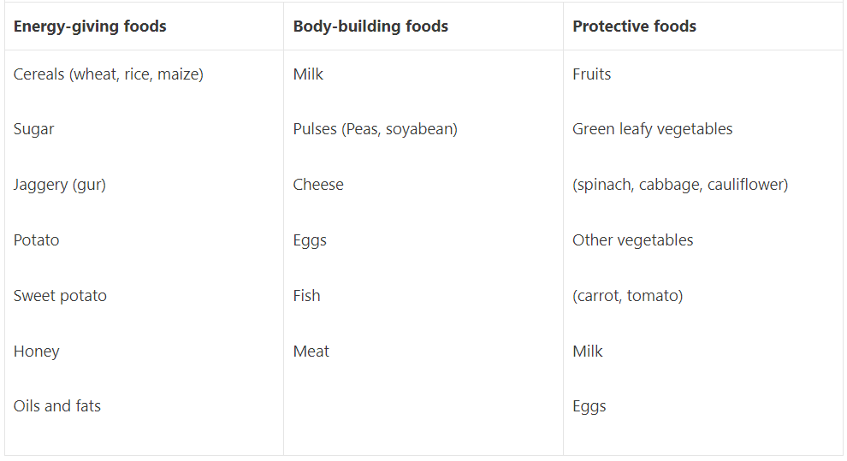Select the "Sweet potato" entry
Screen dimensions: 847x461
[60, 296]
